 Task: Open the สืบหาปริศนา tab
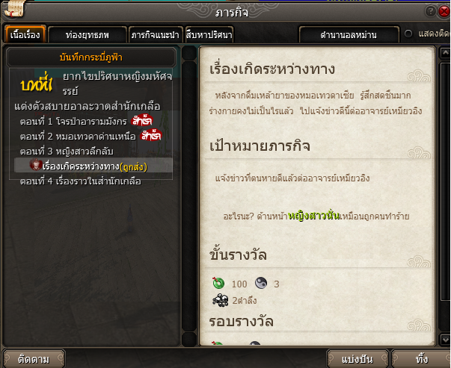click(x=209, y=35)
